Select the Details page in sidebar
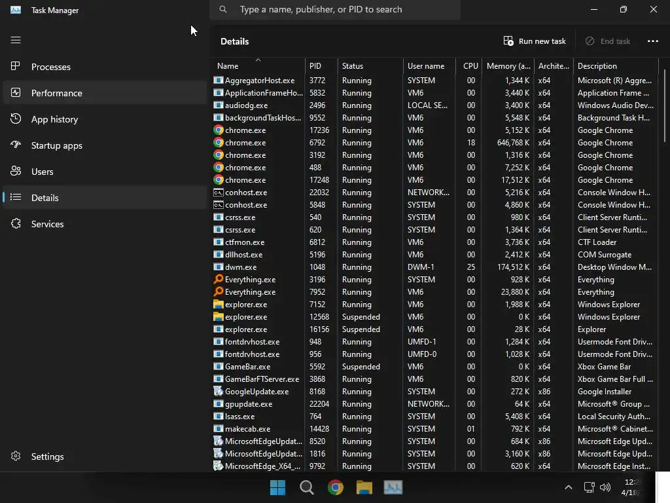The width and height of the screenshot is (670, 503). 105,198
